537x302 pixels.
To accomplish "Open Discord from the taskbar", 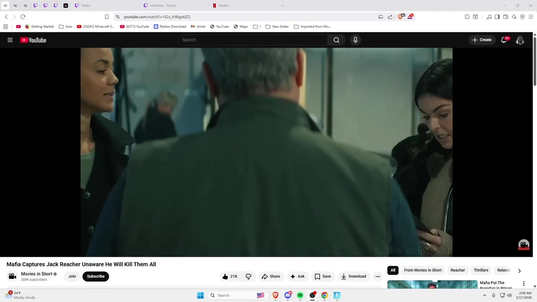I will [288, 295].
